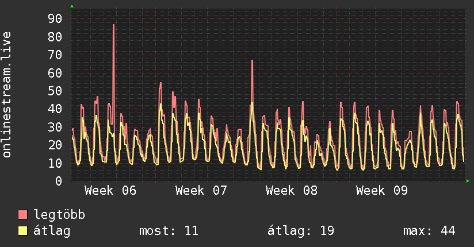
Task: Click the 'max: 44' value
Action: (429, 231)
